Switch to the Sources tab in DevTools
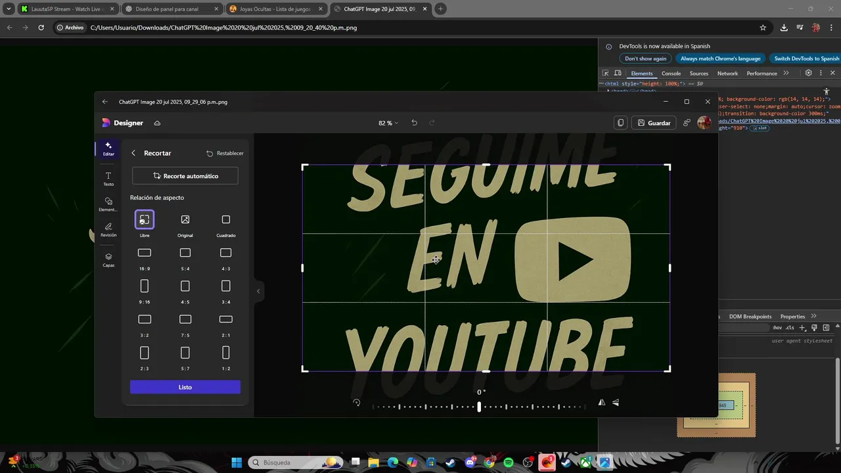The width and height of the screenshot is (841, 473). tap(698, 74)
